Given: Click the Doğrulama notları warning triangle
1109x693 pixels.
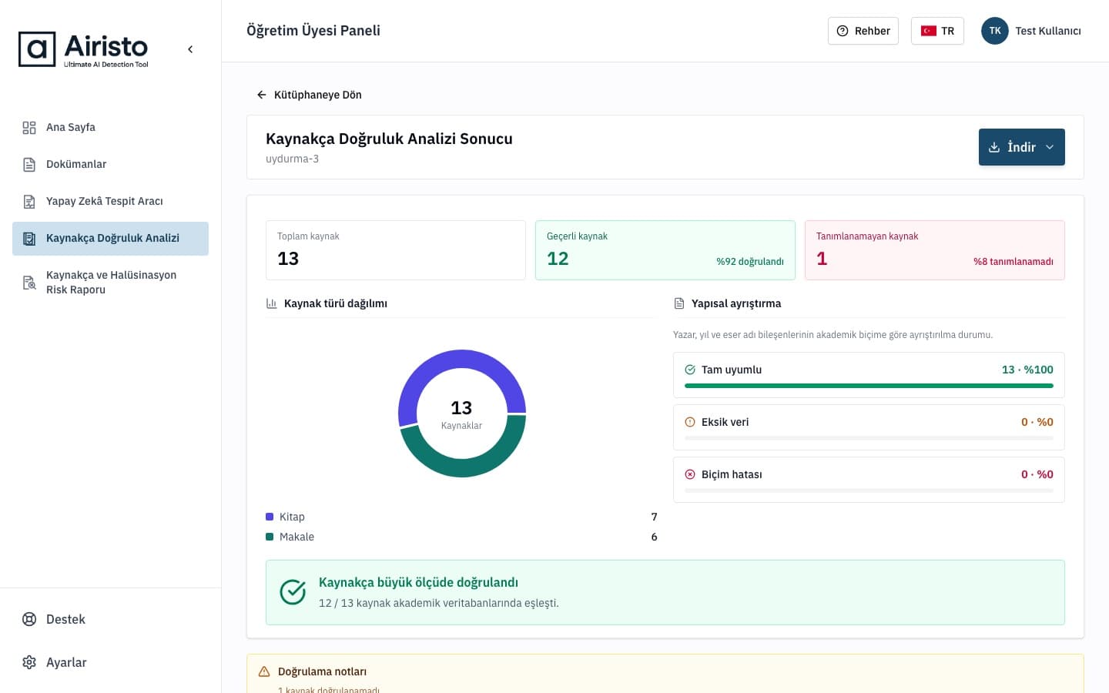Looking at the screenshot, I should pos(264,671).
